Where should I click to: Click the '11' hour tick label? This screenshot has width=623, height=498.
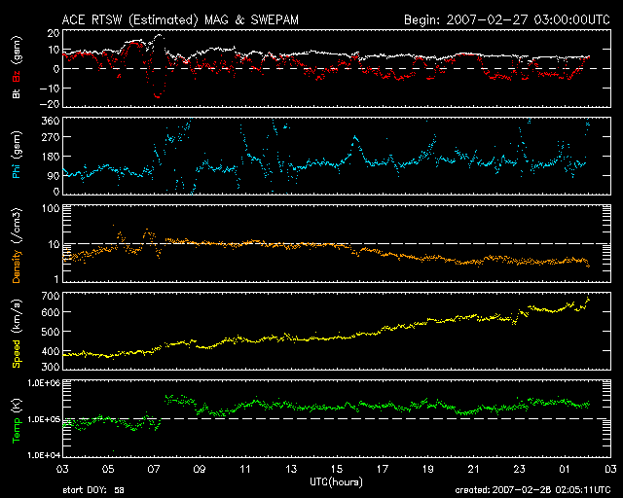[x=245, y=469]
